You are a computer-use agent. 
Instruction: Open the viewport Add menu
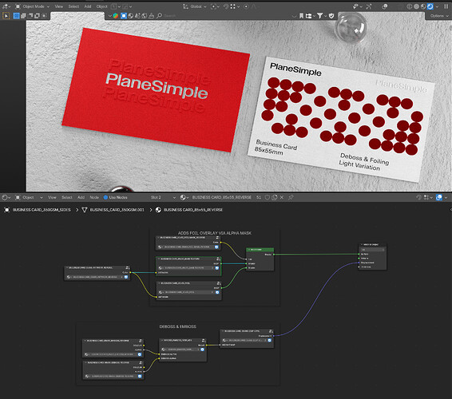[88, 6]
